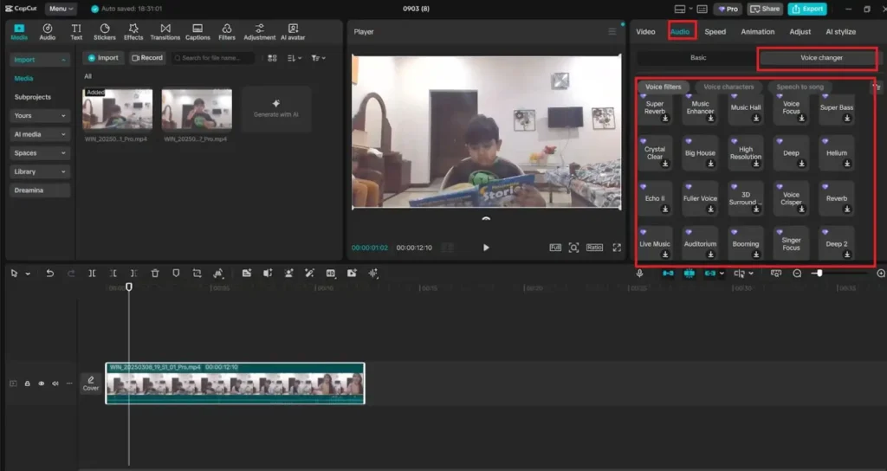Click the Ratio button in player
This screenshot has width=887, height=471.
click(594, 248)
